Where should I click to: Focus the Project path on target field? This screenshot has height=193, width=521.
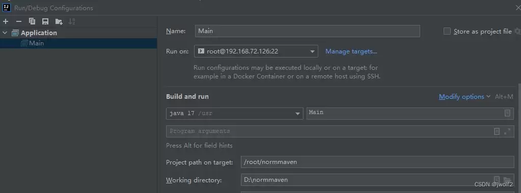(377, 162)
